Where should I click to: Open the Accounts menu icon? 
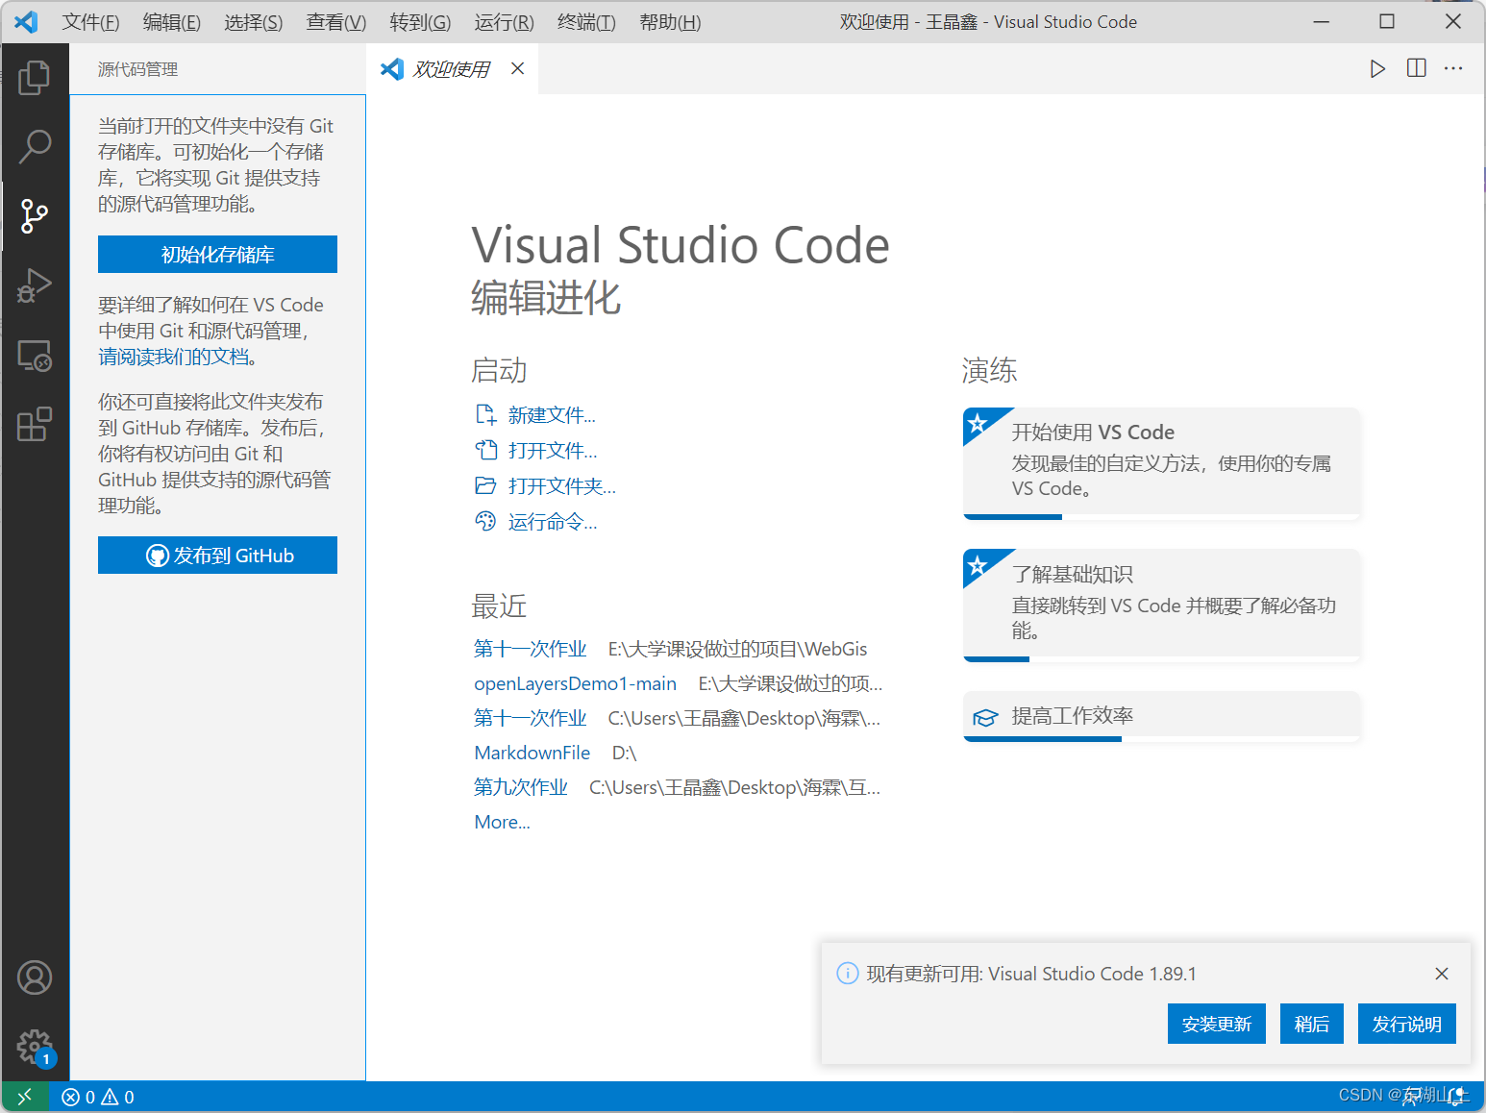point(35,977)
